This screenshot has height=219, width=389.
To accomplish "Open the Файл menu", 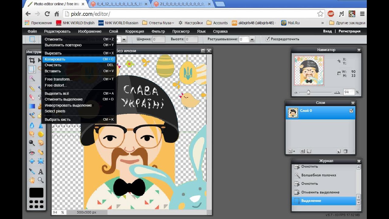I will 32,31.
